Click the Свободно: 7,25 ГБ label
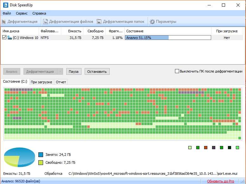Screen dimensions: 246x184 (x=60, y=162)
